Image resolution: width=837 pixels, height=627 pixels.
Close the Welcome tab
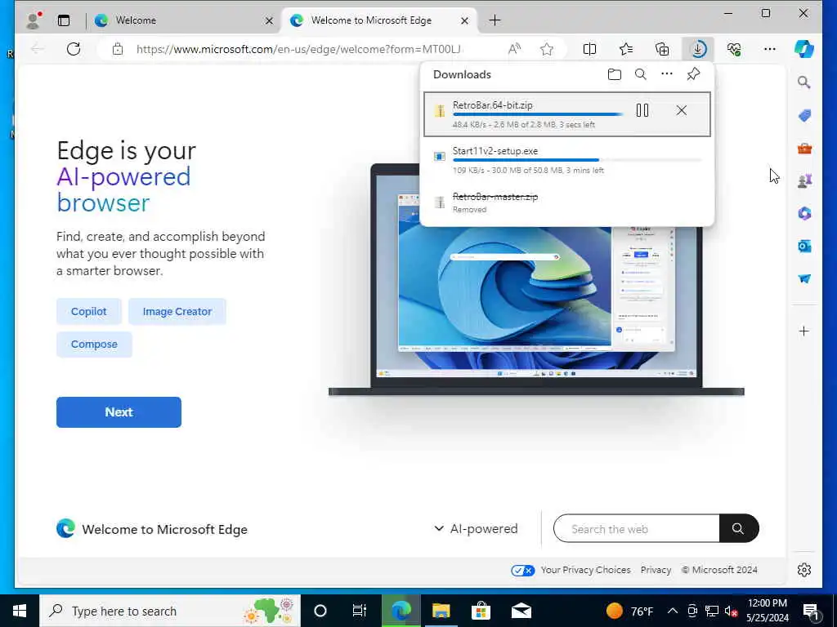pos(269,20)
